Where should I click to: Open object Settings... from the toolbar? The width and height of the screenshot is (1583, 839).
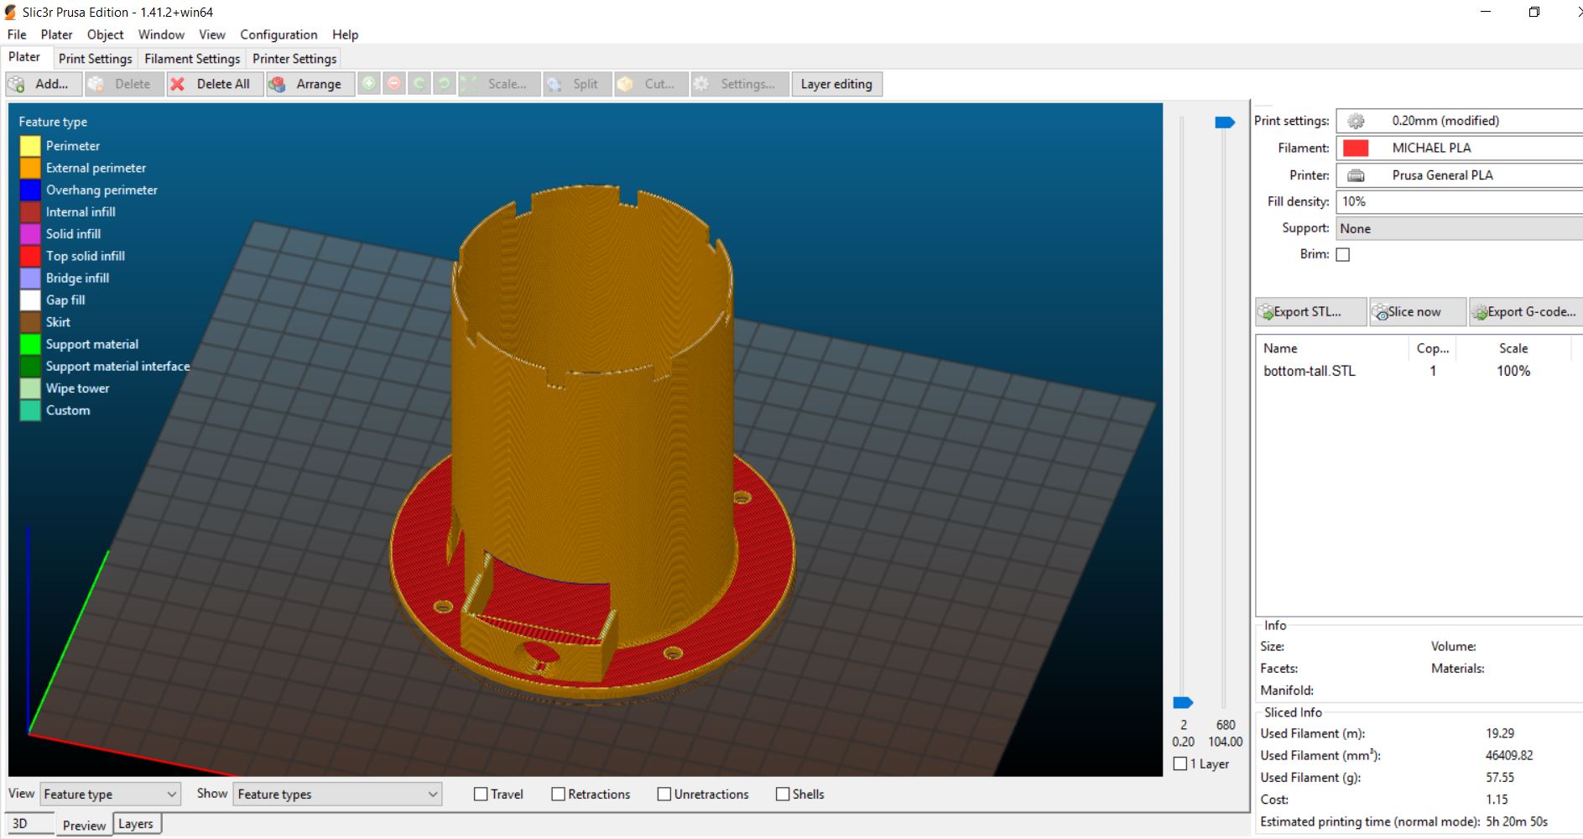pyautogui.click(x=739, y=84)
